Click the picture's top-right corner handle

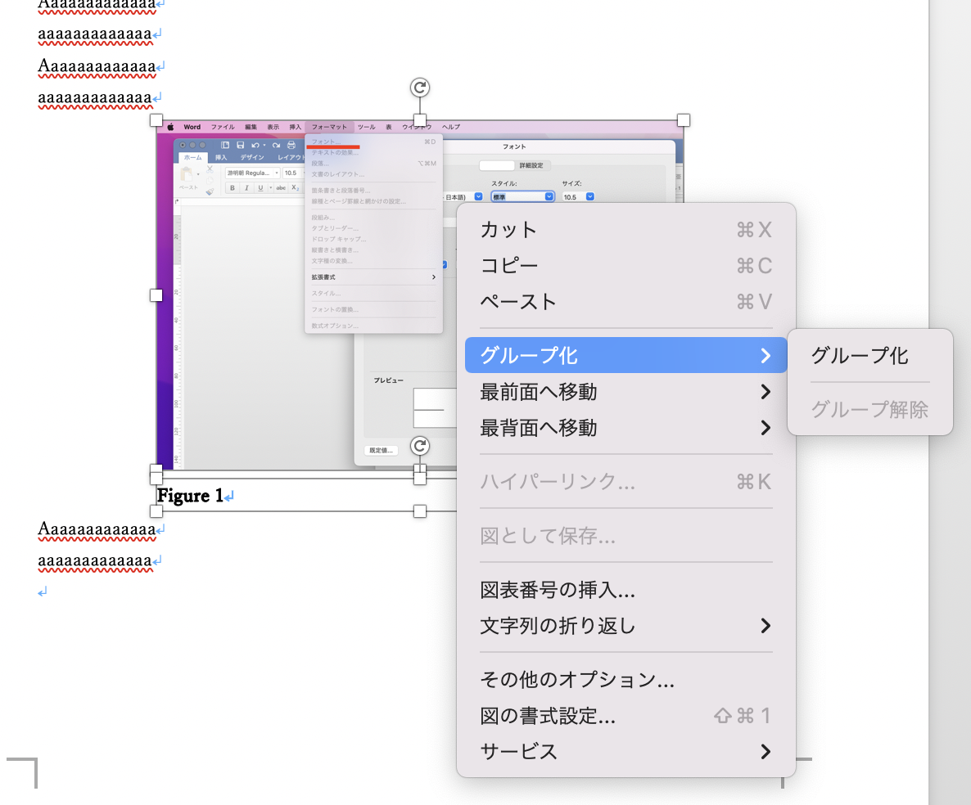684,120
